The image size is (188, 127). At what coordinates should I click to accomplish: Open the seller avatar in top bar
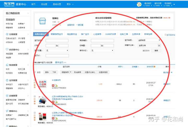pos(139,4)
